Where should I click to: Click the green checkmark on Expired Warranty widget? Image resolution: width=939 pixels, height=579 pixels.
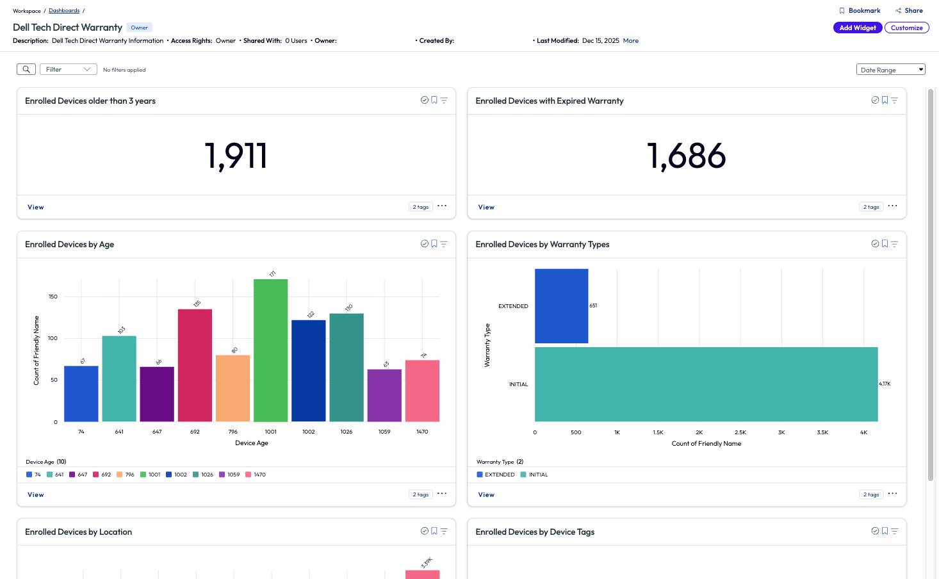pyautogui.click(x=874, y=100)
